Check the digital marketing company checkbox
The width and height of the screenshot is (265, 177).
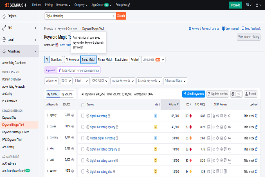[83, 149]
